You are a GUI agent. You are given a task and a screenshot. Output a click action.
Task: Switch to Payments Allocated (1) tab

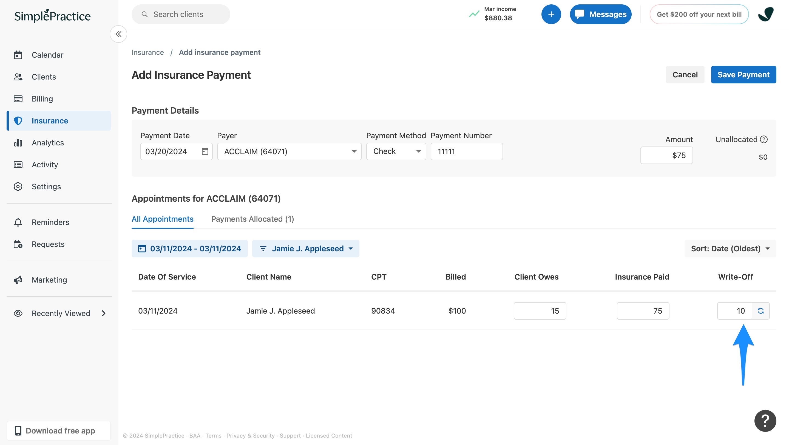(253, 219)
